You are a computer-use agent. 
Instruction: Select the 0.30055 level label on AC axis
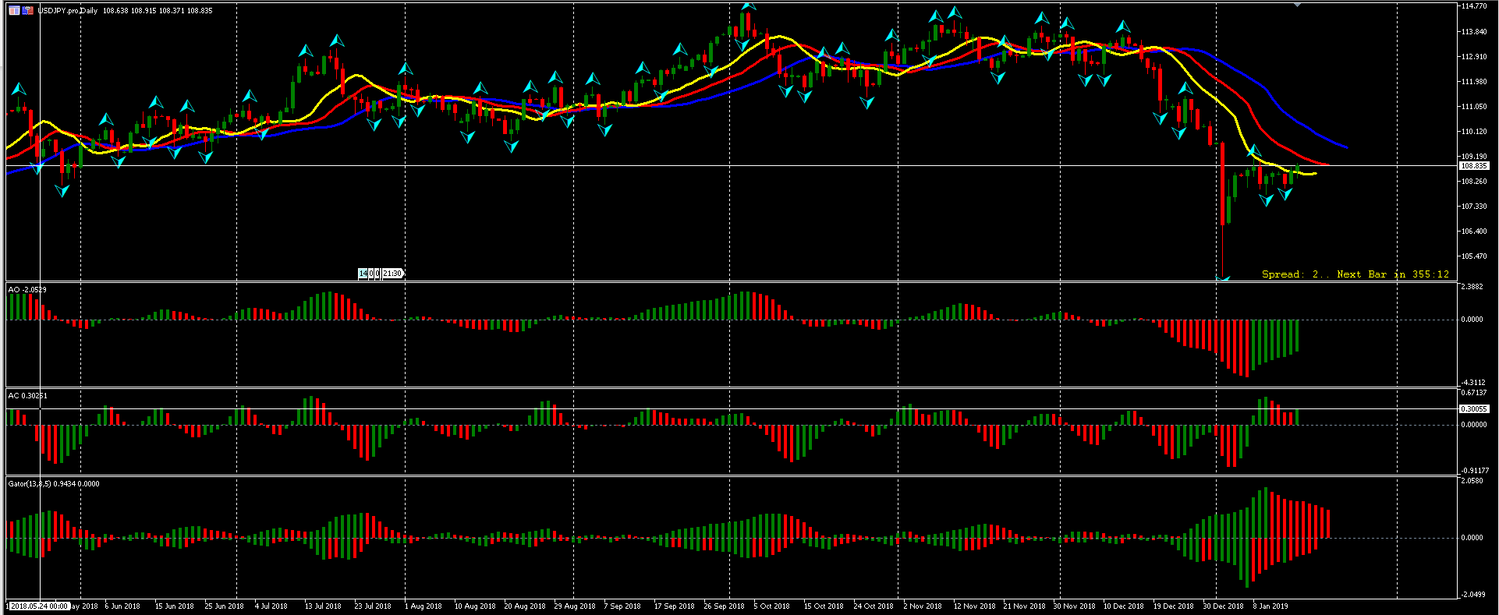1474,409
